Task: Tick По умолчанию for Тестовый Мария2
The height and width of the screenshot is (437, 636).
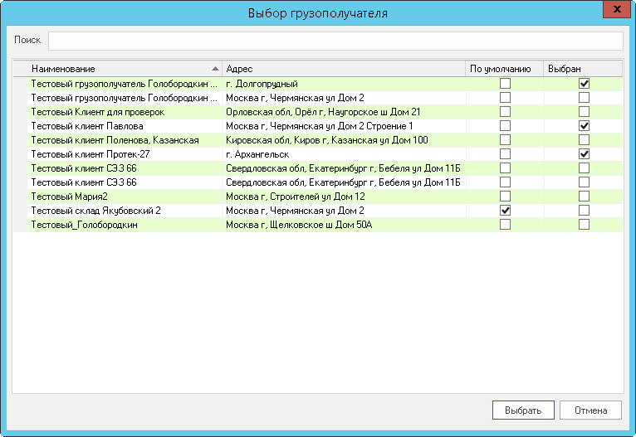Action: pos(505,197)
